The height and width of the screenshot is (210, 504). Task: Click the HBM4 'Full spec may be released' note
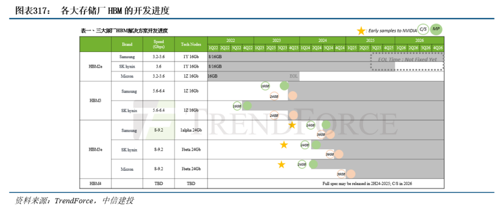pyautogui.click(x=367, y=184)
